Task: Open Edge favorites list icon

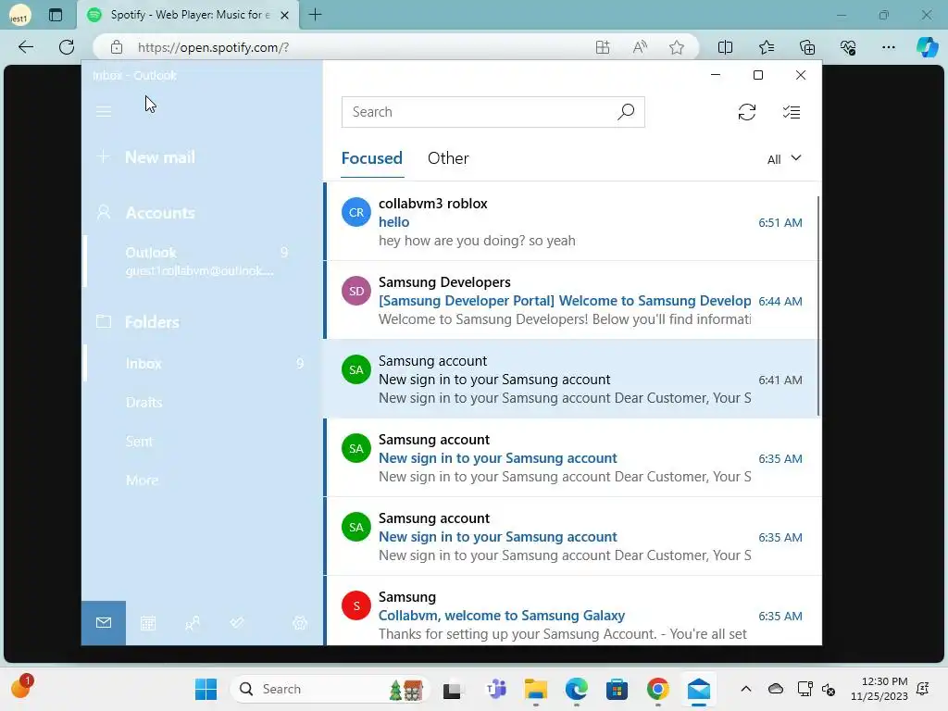Action: (x=766, y=47)
